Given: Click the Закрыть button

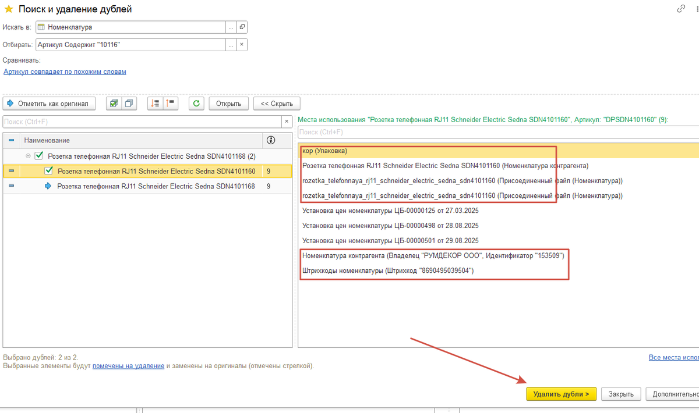Looking at the screenshot, I should tap(621, 394).
